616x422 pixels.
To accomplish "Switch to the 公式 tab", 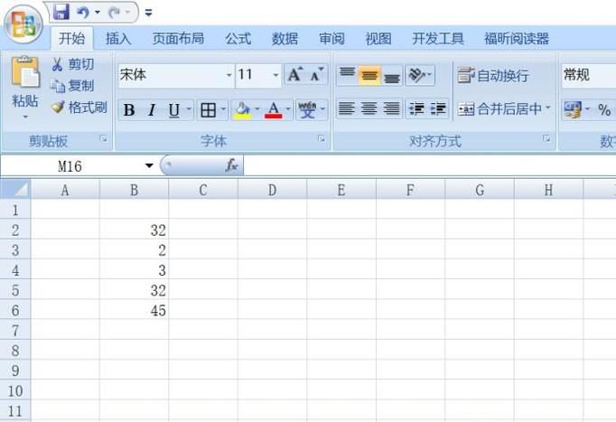I will pos(238,39).
